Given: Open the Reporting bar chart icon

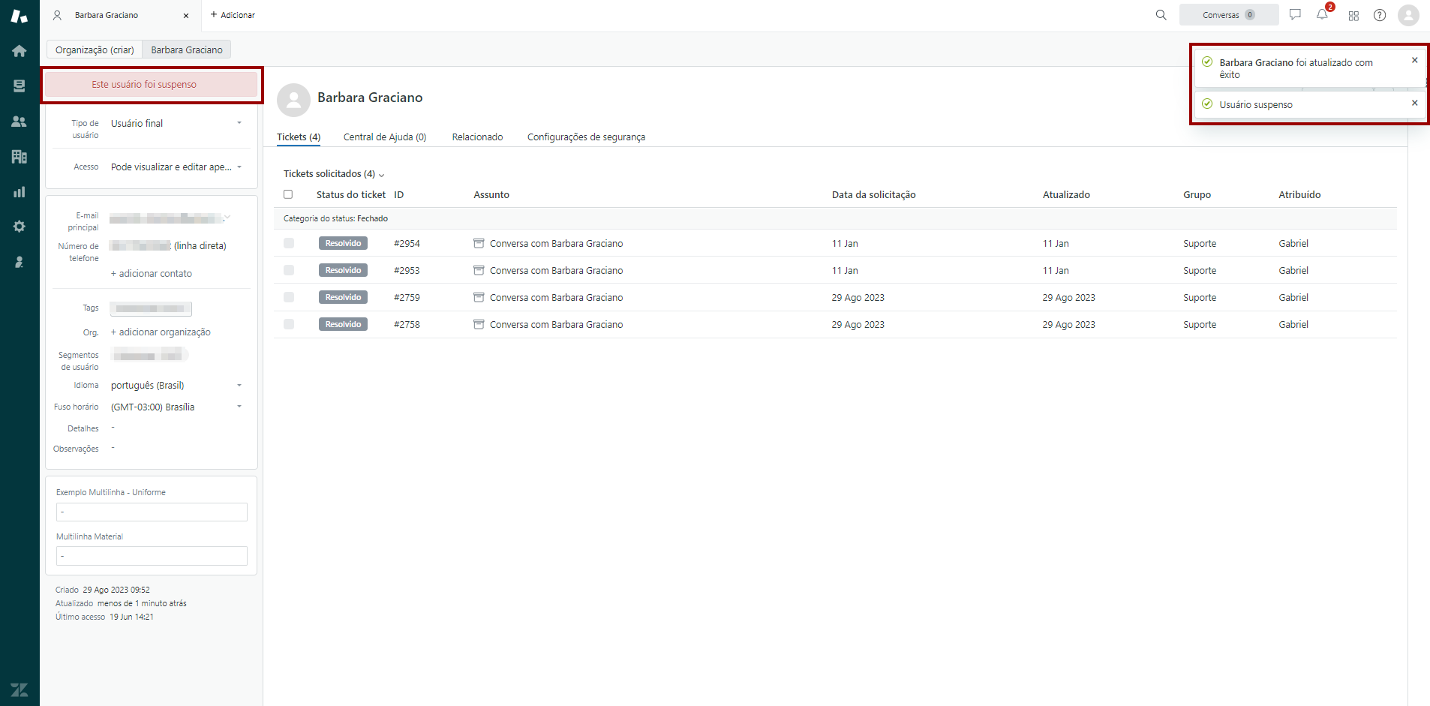Looking at the screenshot, I should (x=20, y=192).
